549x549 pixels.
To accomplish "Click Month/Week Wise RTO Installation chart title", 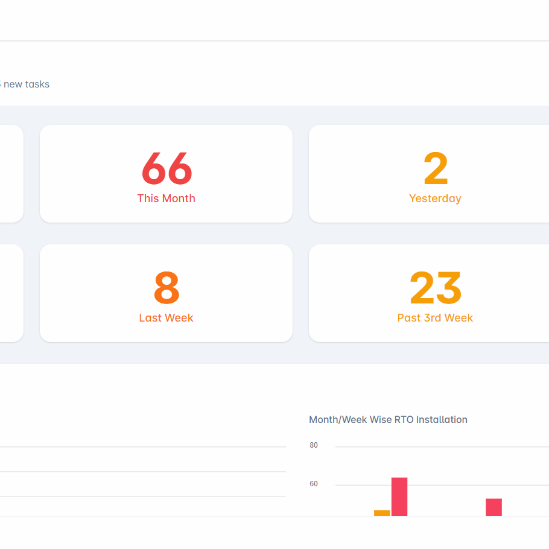I will [388, 419].
